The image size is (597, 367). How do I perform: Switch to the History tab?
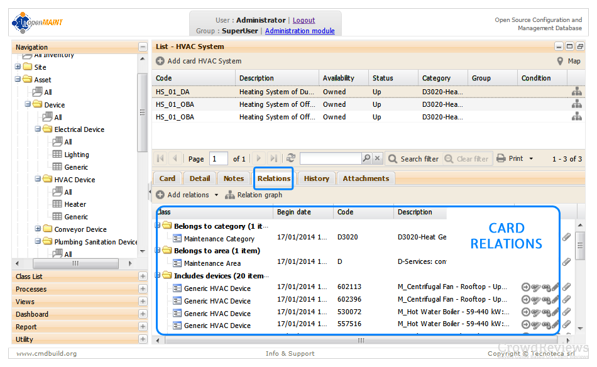click(x=316, y=178)
